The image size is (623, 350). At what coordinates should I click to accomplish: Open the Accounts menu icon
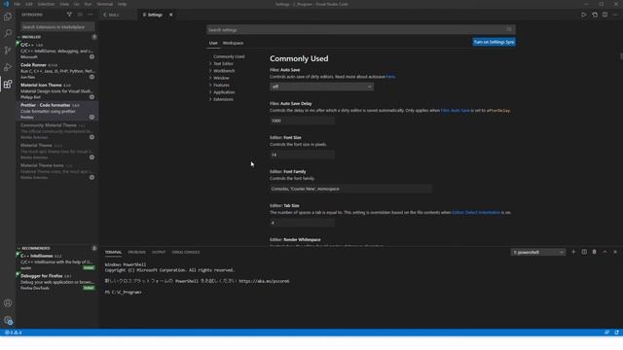(8, 303)
